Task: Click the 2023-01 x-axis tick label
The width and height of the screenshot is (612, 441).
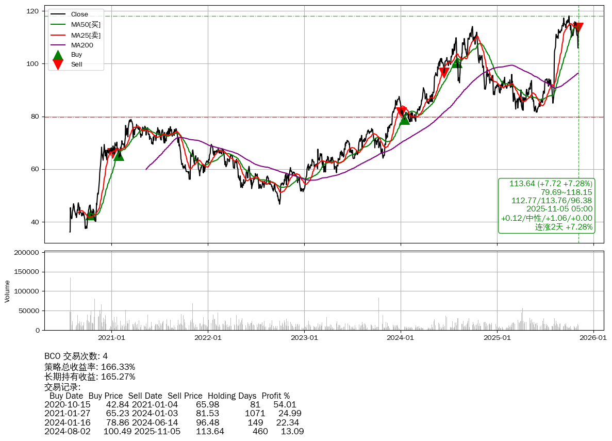Action: (304, 338)
